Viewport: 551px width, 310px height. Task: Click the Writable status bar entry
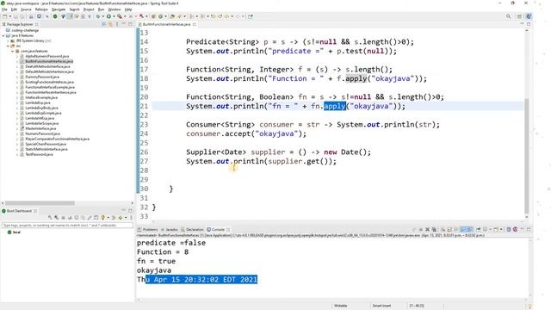tap(341, 306)
